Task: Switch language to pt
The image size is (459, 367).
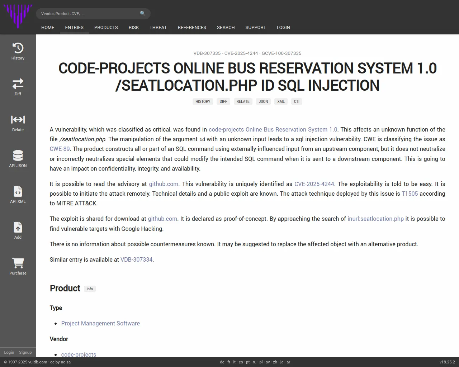Action: click(247, 362)
